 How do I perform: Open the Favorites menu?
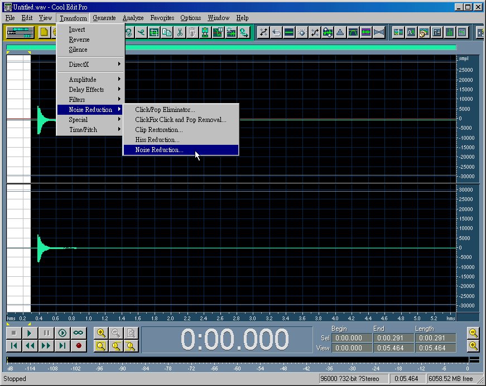tap(162, 18)
